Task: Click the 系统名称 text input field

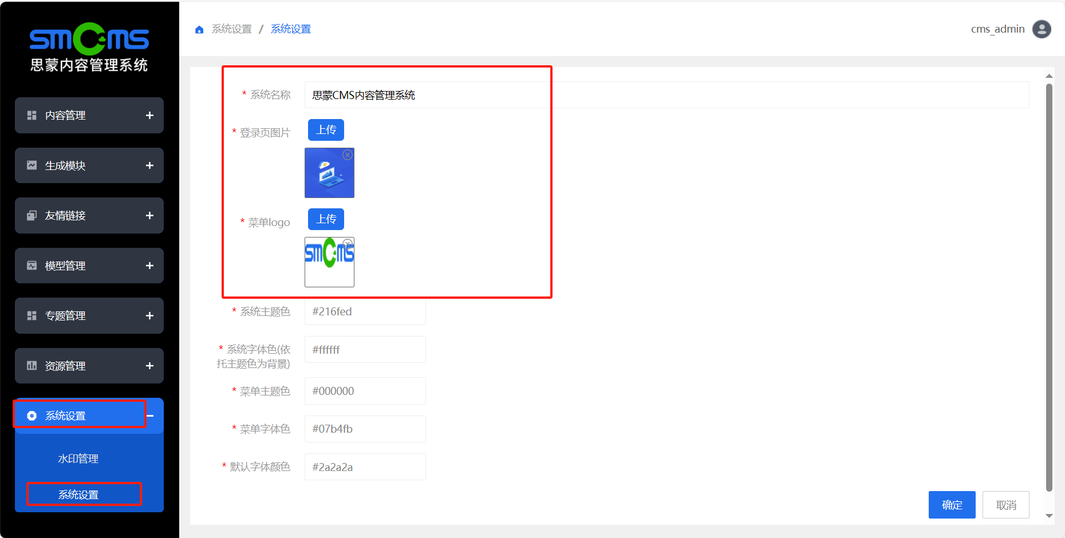Action: tap(666, 95)
